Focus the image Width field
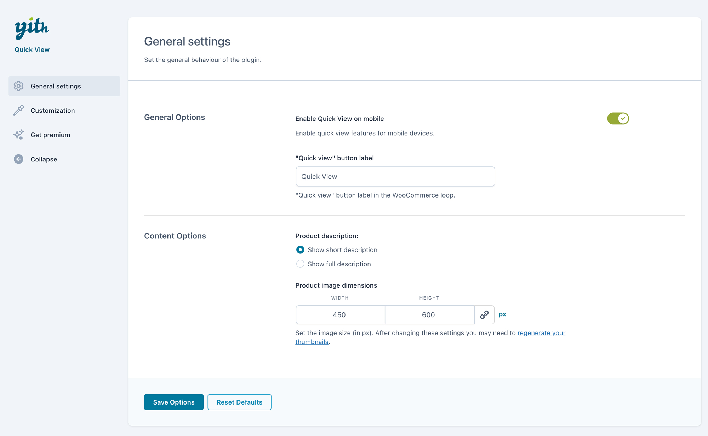 340,314
